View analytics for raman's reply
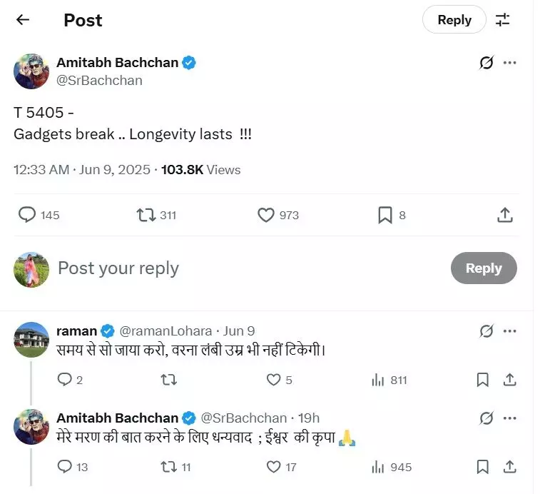540x494 pixels. click(x=378, y=380)
